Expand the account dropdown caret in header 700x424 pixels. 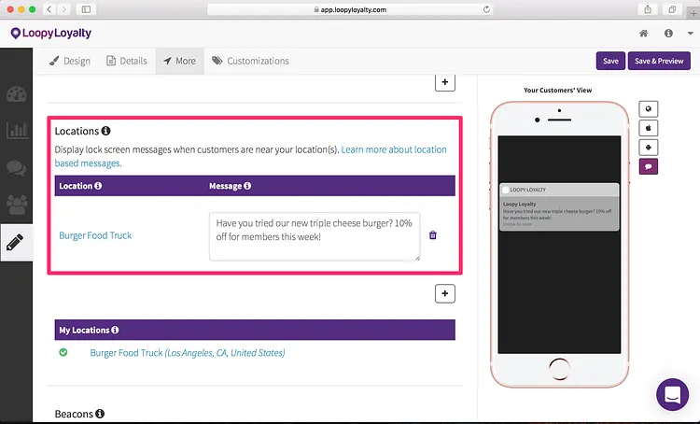[690, 34]
